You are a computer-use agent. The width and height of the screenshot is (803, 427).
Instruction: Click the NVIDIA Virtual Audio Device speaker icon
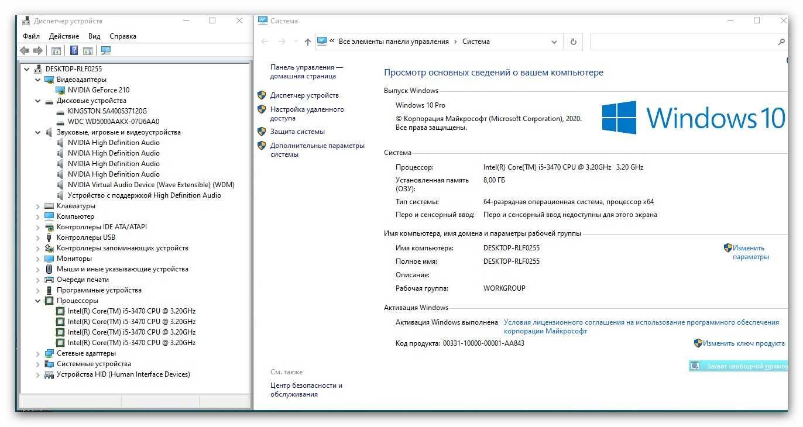60,185
